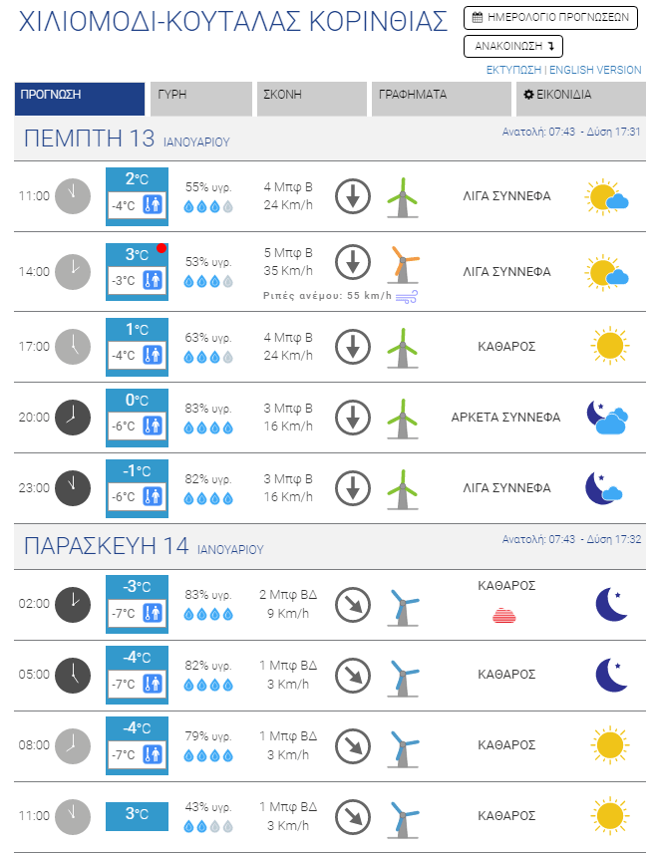This screenshot has width=651, height=853.
Task: Click the ΕΚΤΥΠΩΣΗ print link
Action: coord(513,70)
